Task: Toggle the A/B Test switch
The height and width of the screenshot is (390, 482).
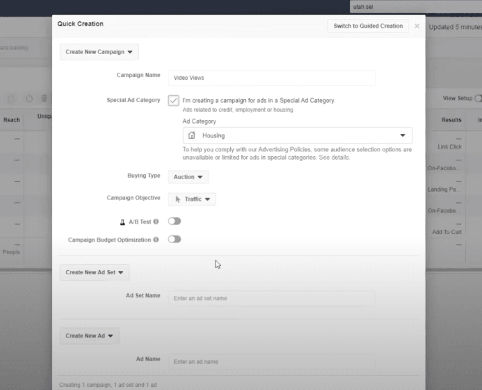Action: pyautogui.click(x=174, y=221)
